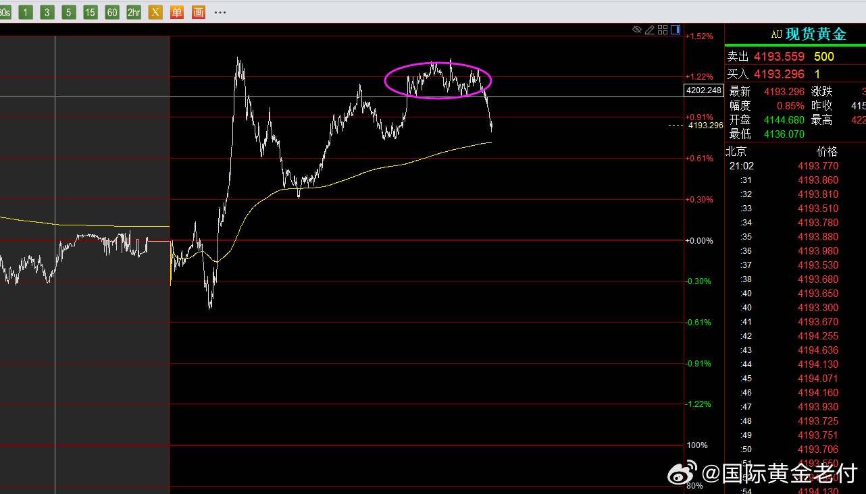
Task: Select the :34 tick price 4193.780
Action: [818, 223]
